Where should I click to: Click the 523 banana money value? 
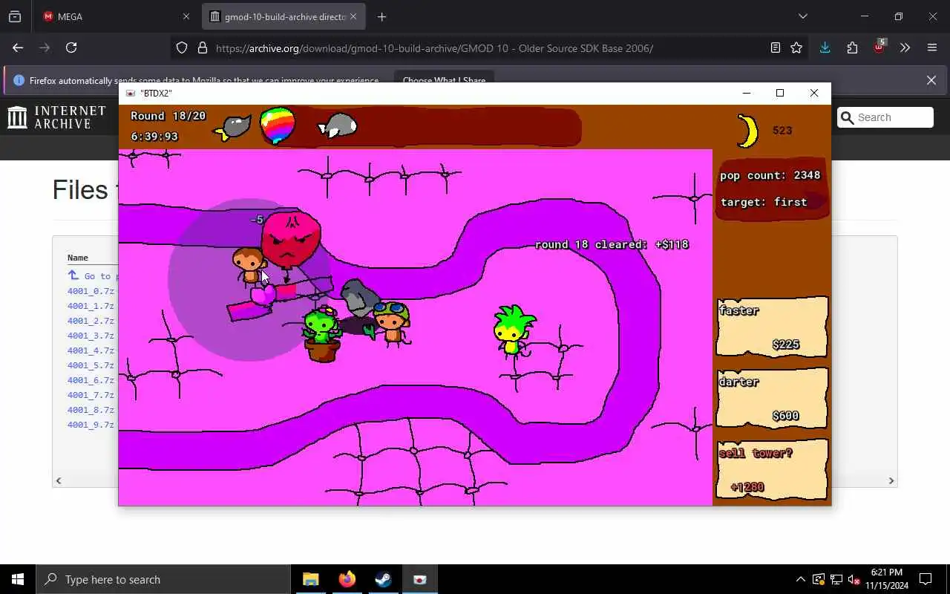click(x=782, y=130)
